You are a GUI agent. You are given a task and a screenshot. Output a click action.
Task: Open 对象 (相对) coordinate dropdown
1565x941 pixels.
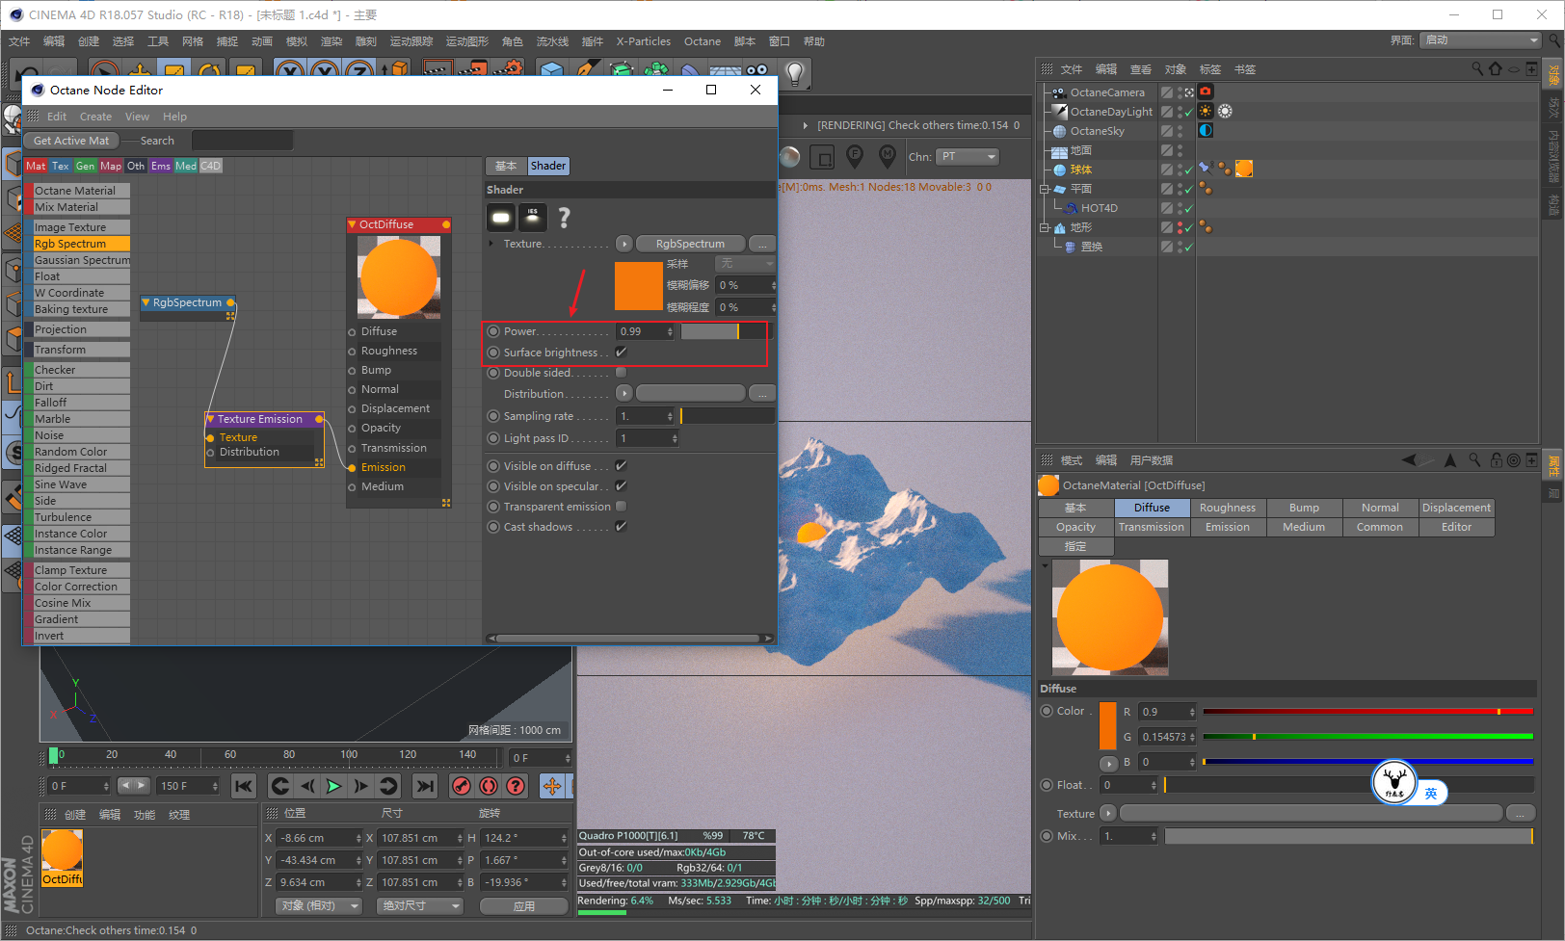pos(319,905)
